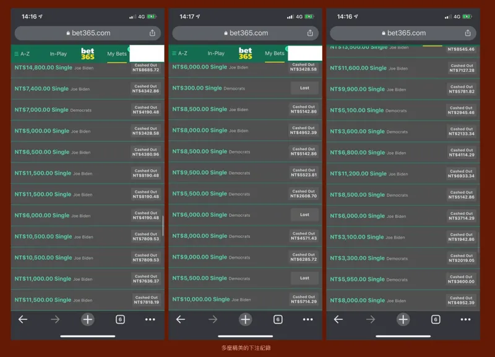Open the NT$7,000.00 Single Democrats bet
This screenshot has width=495, height=357.
[x=88, y=110]
